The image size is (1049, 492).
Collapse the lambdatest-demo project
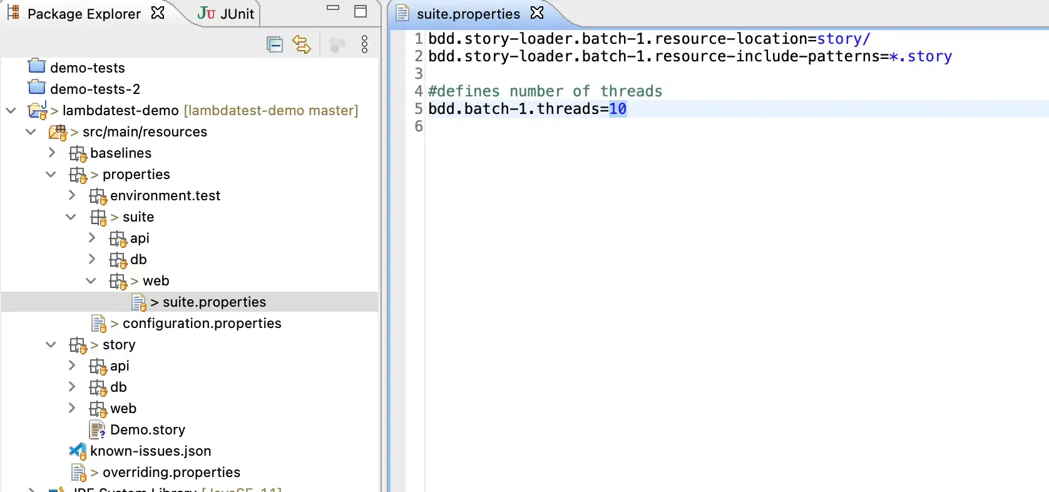coord(11,111)
